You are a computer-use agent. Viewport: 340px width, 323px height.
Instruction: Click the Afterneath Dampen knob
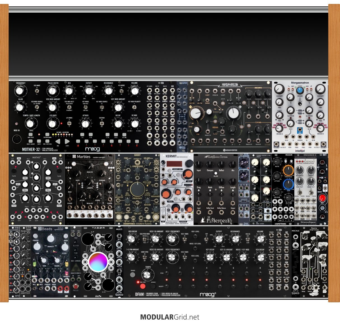210,164
